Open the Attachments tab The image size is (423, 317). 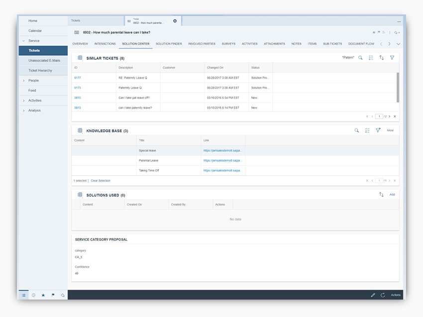(274, 44)
